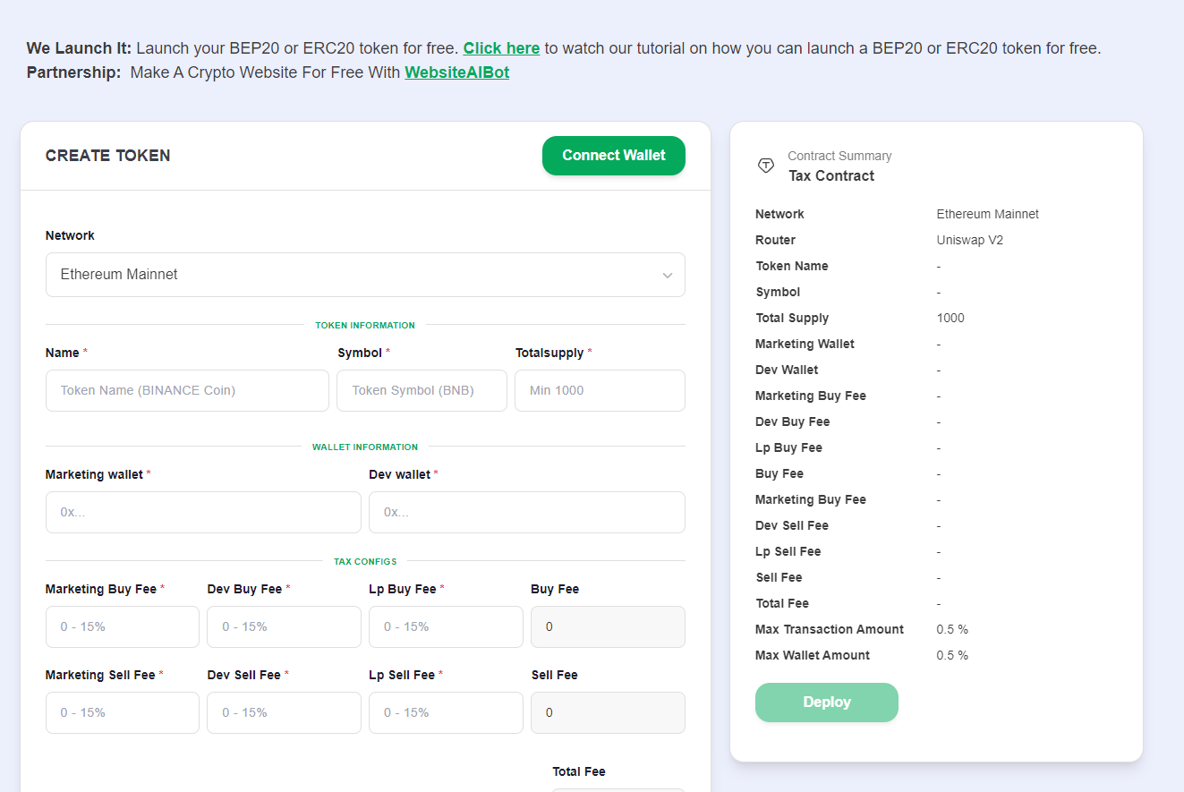
Task: Focus the Marketing wallet address field
Action: 203,513
